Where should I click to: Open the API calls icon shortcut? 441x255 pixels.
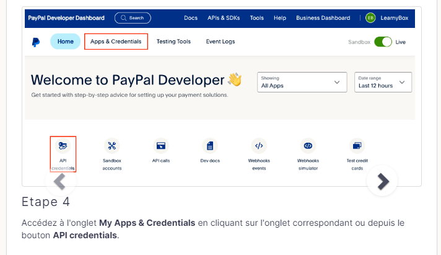click(x=161, y=146)
